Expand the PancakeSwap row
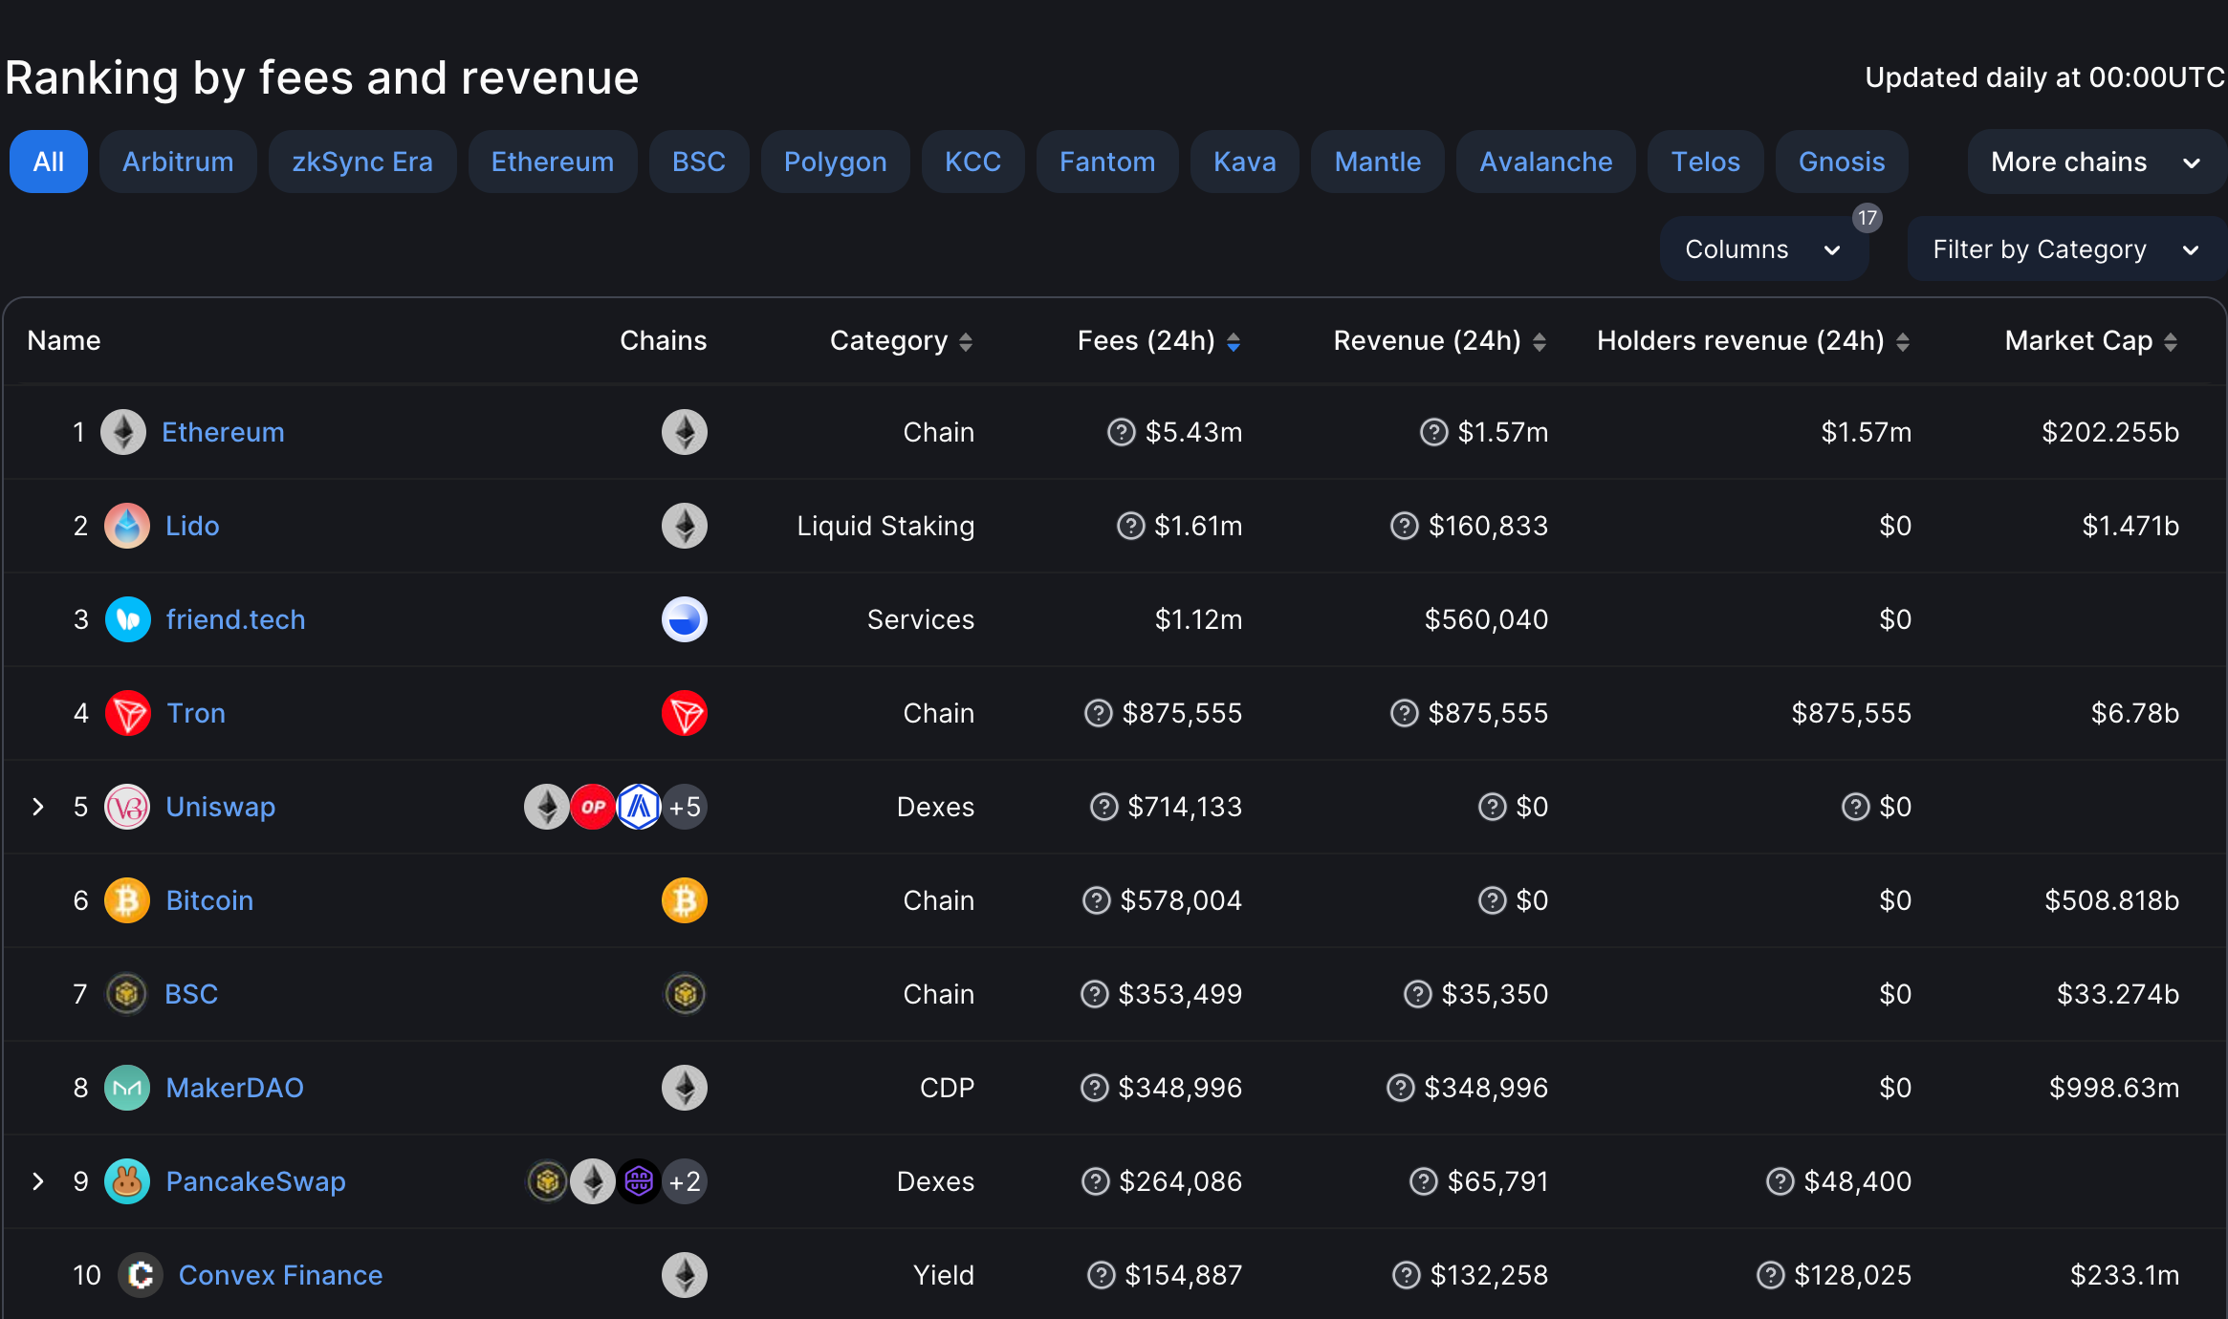Image resolution: width=2228 pixels, height=1319 pixels. 38,1181
